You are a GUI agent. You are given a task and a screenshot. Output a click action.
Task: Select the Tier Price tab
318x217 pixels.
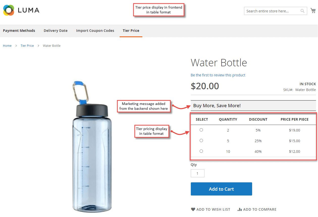(x=131, y=30)
